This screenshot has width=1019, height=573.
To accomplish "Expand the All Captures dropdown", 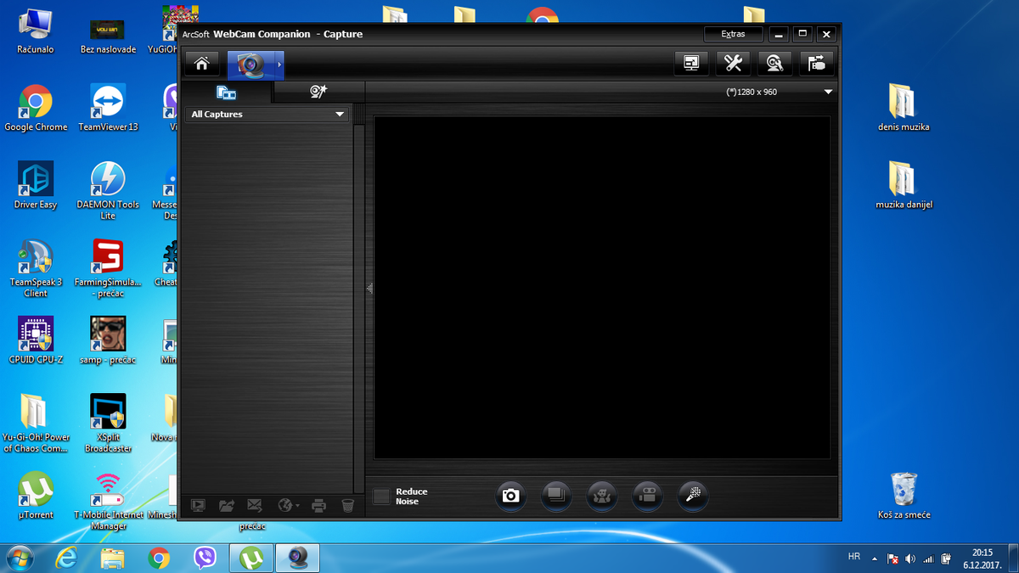I will click(x=340, y=115).
